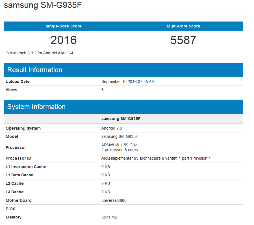Image resolution: width=254 pixels, height=225 pixels.
Task: Click the Processor row label
Action: coord(16,147)
